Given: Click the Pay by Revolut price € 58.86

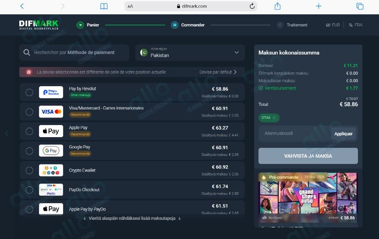Looking at the screenshot, I should 220,89.
